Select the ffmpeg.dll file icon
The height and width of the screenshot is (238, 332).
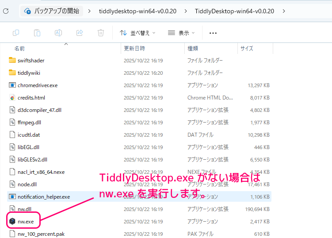(x=12, y=123)
